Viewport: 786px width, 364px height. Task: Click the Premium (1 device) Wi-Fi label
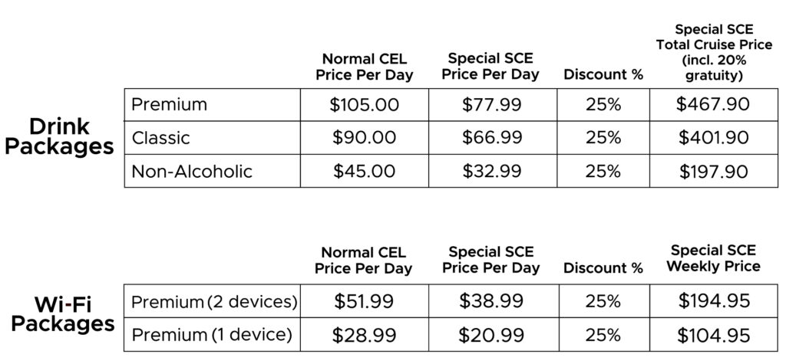coord(212,334)
